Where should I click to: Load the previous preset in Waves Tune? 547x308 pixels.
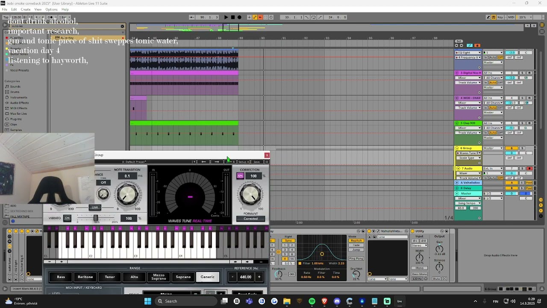click(x=203, y=162)
